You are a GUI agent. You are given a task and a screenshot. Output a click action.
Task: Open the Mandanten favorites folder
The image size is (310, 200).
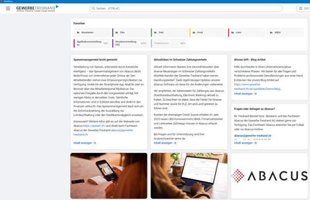point(92,33)
